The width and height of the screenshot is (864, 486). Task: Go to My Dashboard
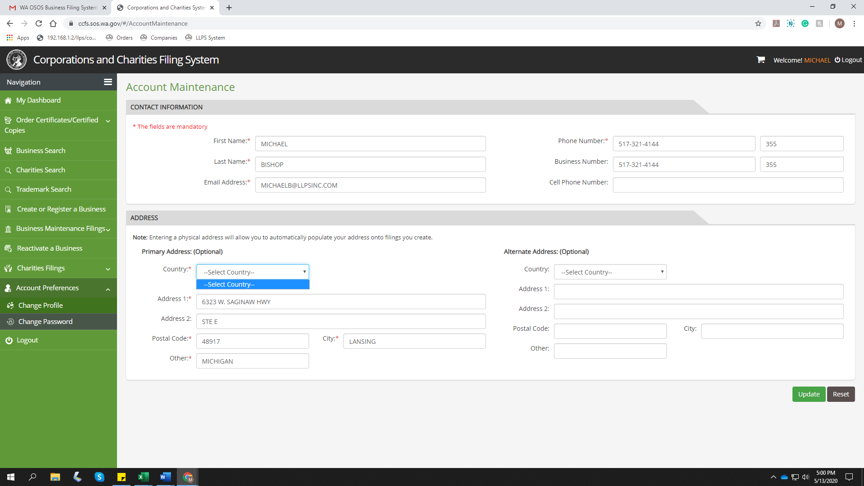pyautogui.click(x=38, y=100)
